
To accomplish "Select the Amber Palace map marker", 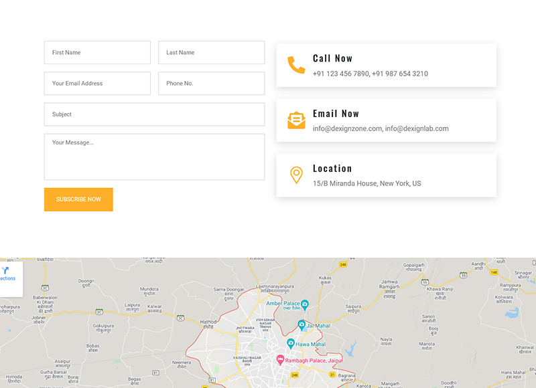I will pyautogui.click(x=305, y=304).
